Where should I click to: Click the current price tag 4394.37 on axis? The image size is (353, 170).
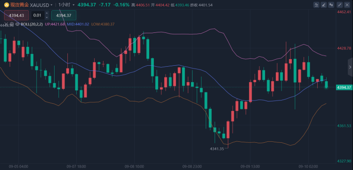(x=344, y=87)
